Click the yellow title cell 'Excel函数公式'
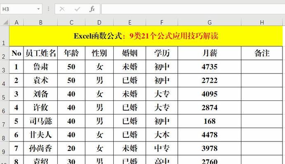285x164 pixels. coord(146,36)
